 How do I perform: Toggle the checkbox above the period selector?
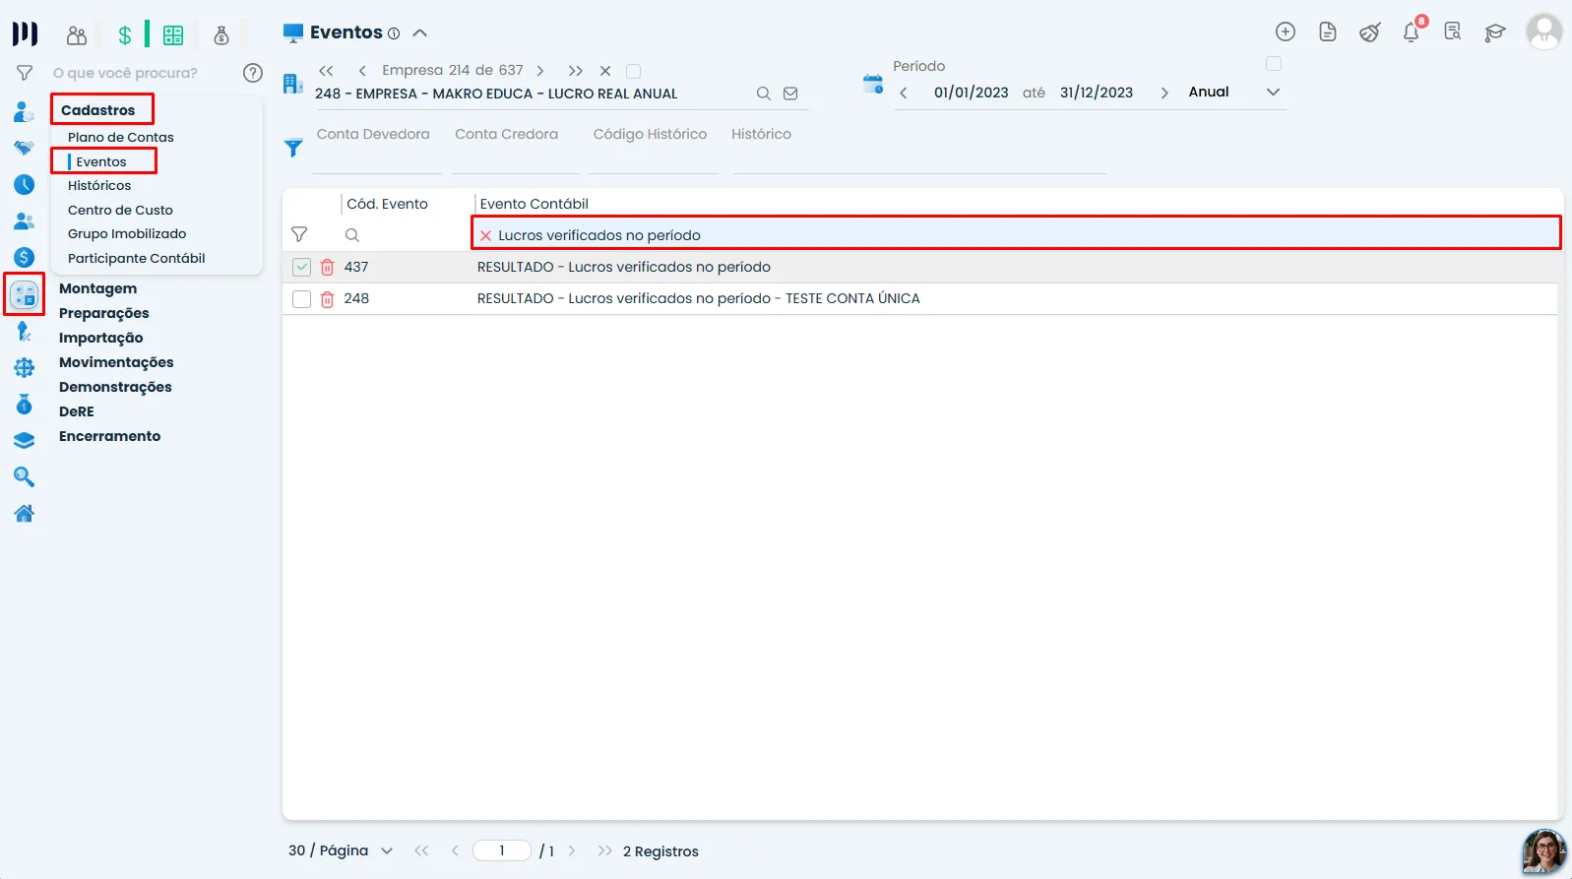click(x=1274, y=64)
